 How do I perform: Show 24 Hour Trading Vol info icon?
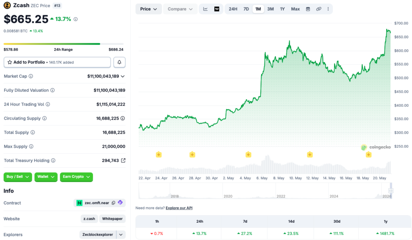(48, 104)
